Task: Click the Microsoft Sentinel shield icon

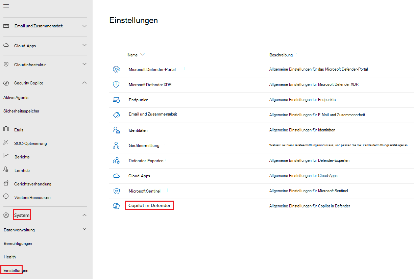Action: 116,191
